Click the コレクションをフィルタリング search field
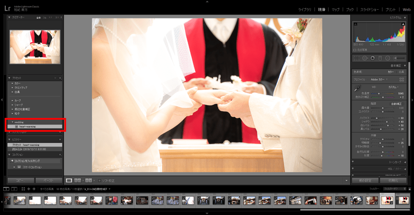414x215 pixels. (x=35, y=161)
